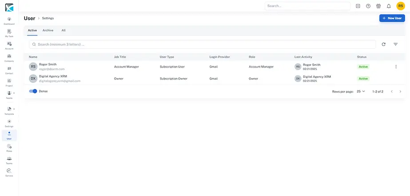The height and width of the screenshot is (196, 410).
Task: Open the filter options icon
Action: click(395, 44)
